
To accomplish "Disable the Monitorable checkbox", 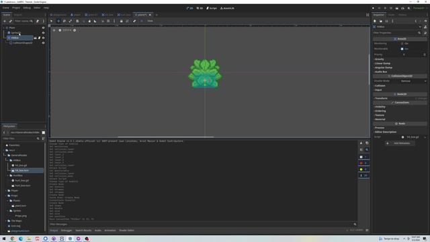I will [402, 49].
